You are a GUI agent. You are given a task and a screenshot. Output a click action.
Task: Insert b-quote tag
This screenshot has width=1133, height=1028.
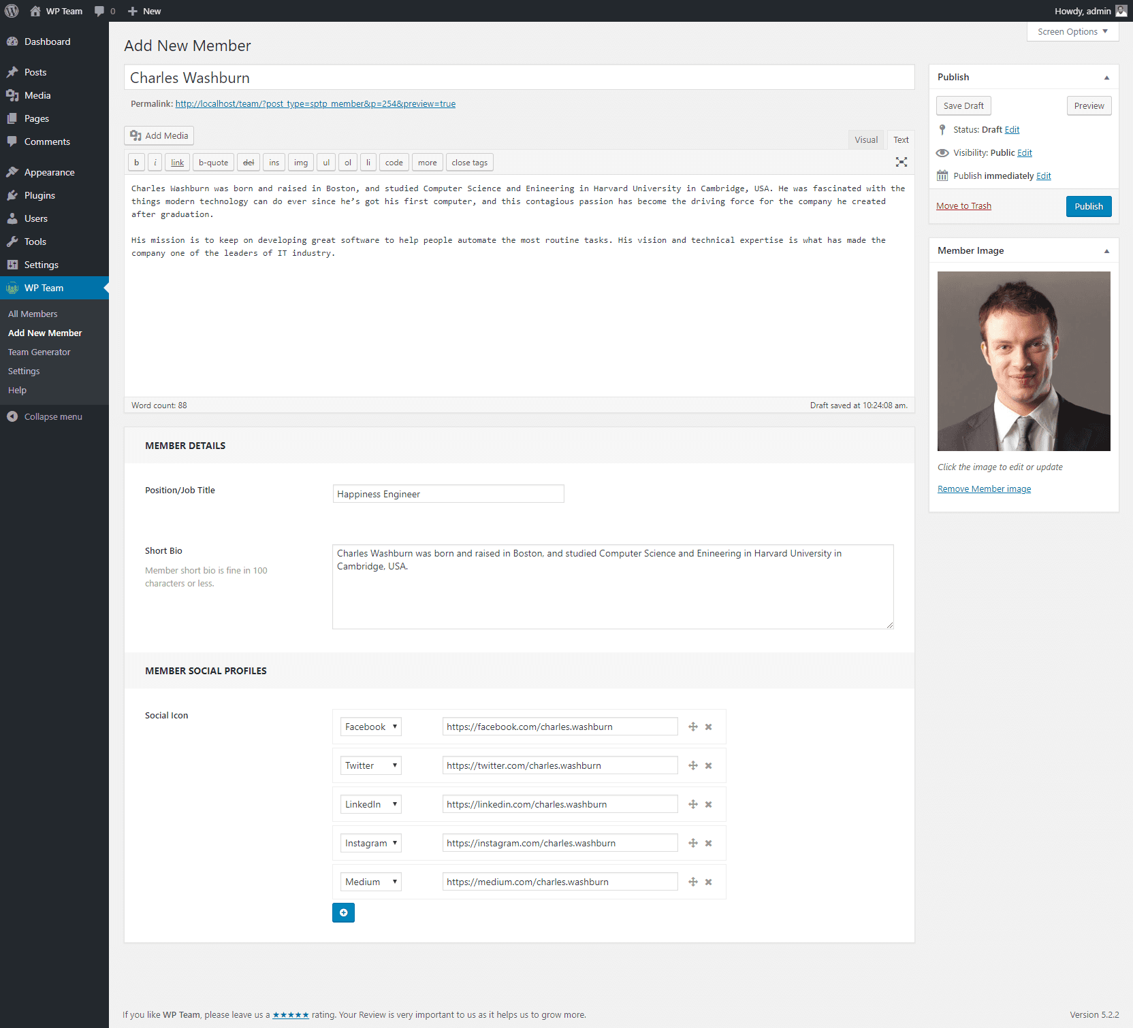coord(213,163)
